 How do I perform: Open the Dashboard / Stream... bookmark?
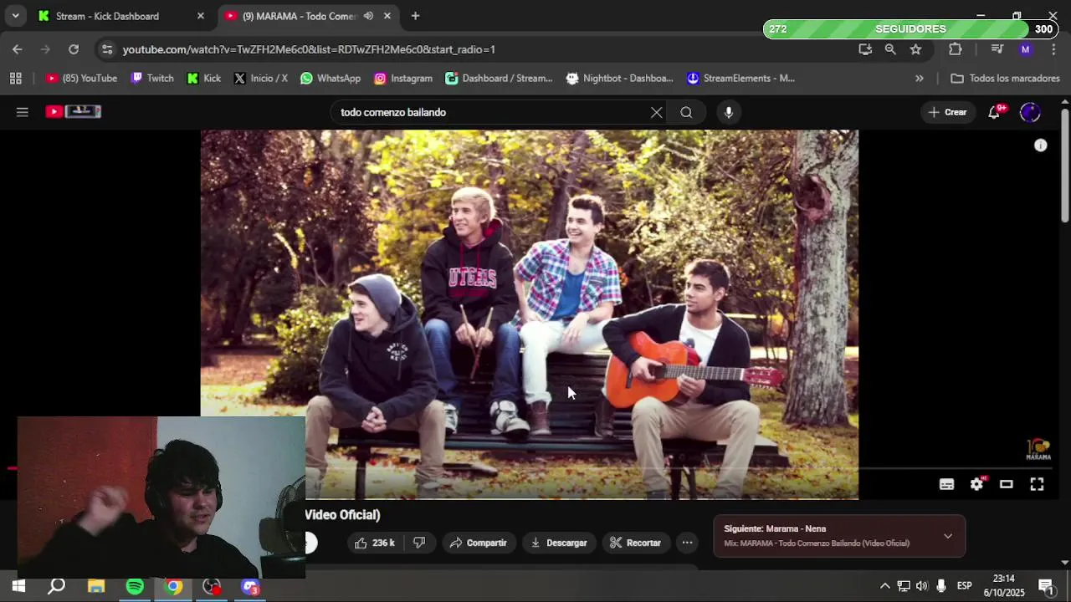click(x=499, y=79)
